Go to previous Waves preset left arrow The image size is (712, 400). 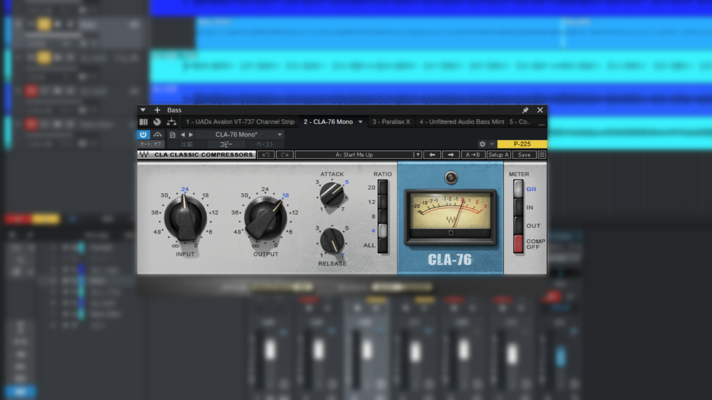[x=432, y=154]
